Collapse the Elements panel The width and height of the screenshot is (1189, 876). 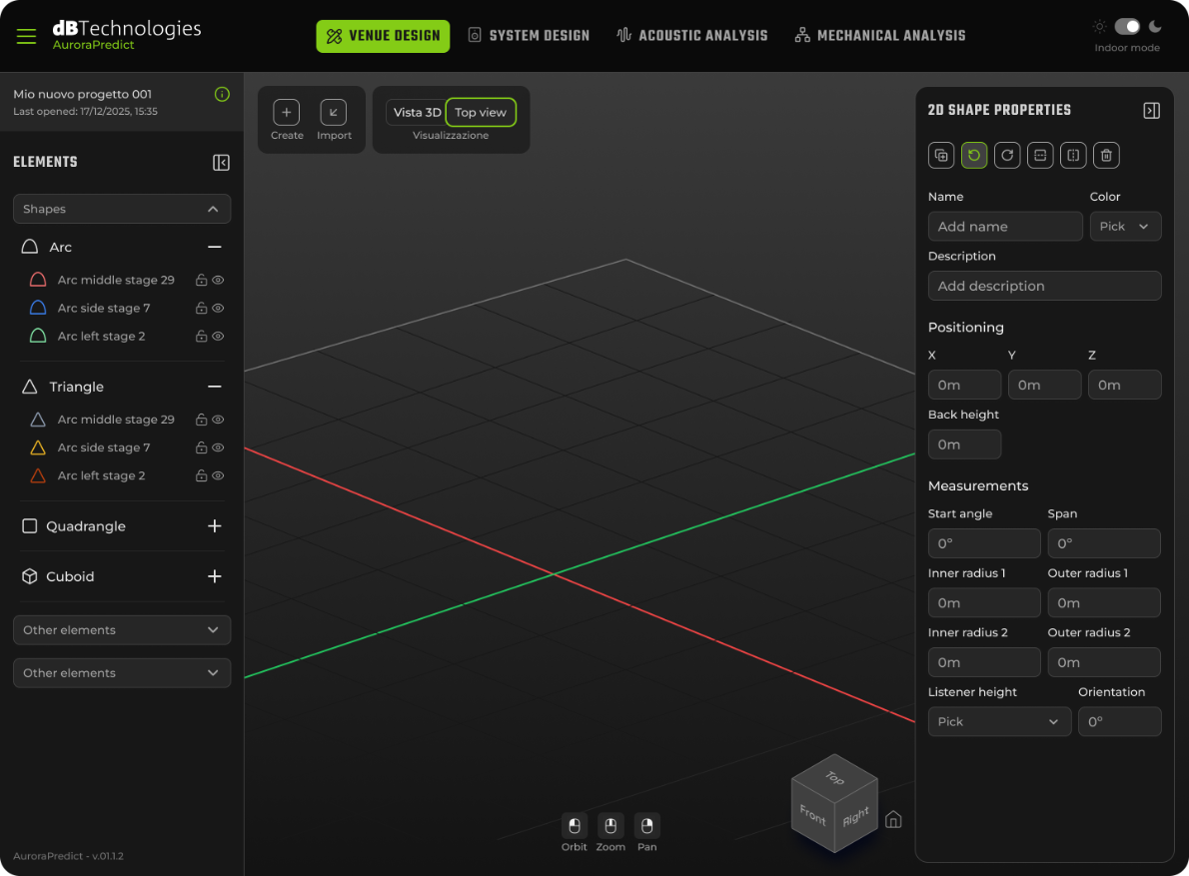coord(221,162)
